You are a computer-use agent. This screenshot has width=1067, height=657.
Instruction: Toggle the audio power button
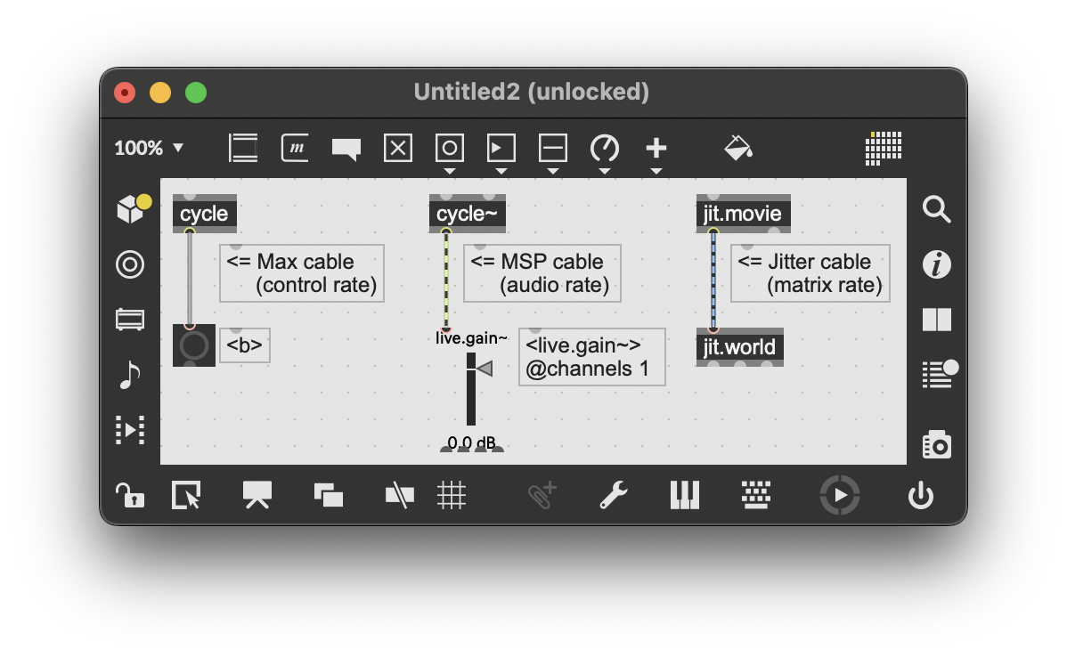pyautogui.click(x=920, y=495)
